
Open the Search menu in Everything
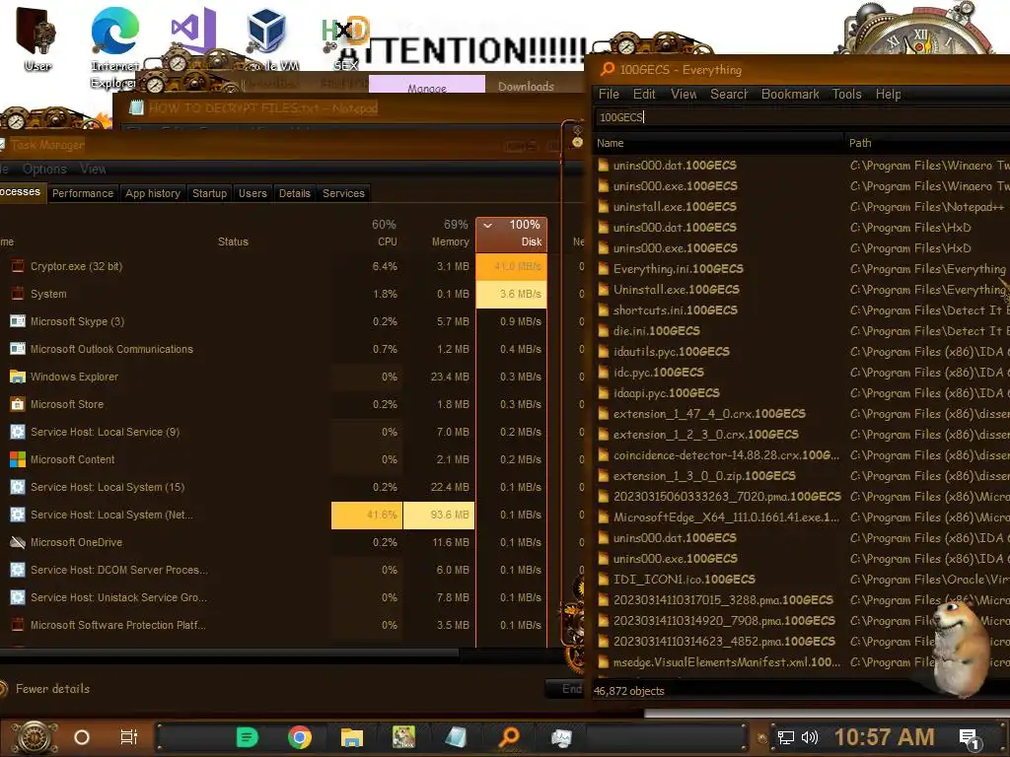tap(729, 94)
